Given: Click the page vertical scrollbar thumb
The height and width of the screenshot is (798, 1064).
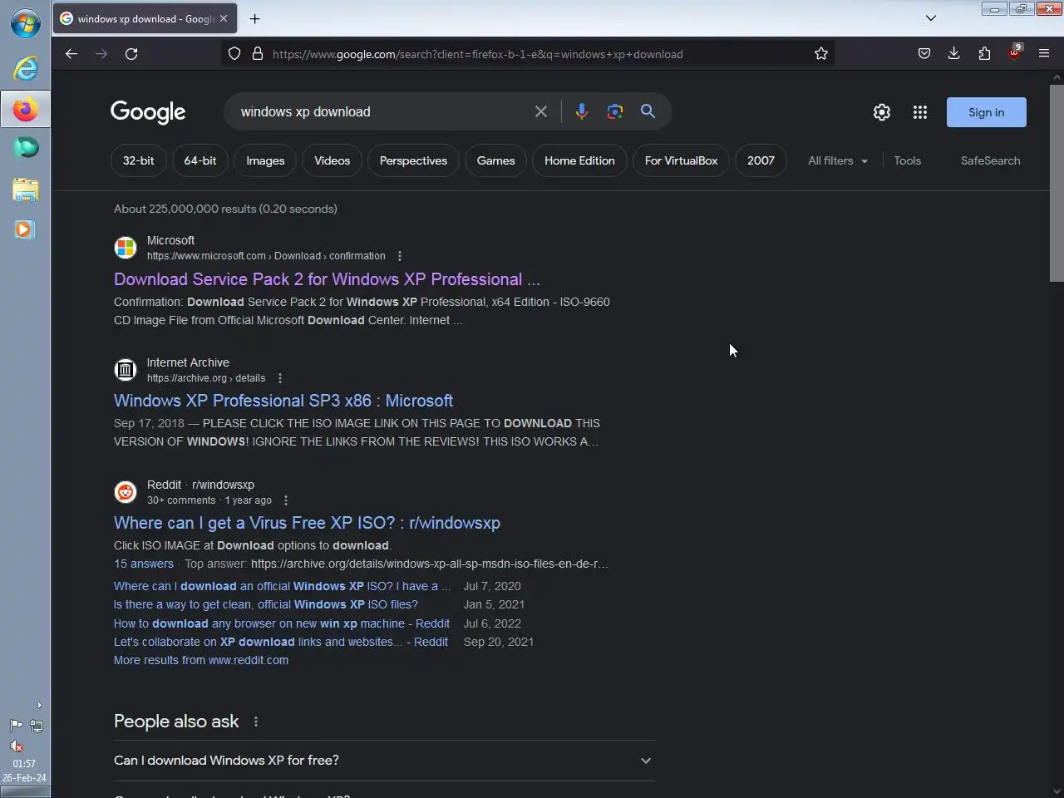Looking at the screenshot, I should (1057, 183).
